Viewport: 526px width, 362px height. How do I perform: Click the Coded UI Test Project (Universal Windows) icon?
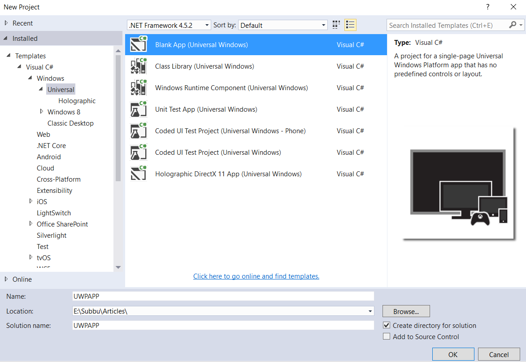point(139,152)
